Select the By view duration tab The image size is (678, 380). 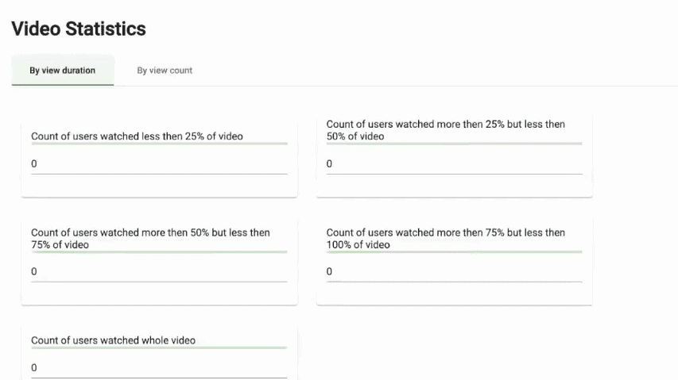(x=63, y=71)
